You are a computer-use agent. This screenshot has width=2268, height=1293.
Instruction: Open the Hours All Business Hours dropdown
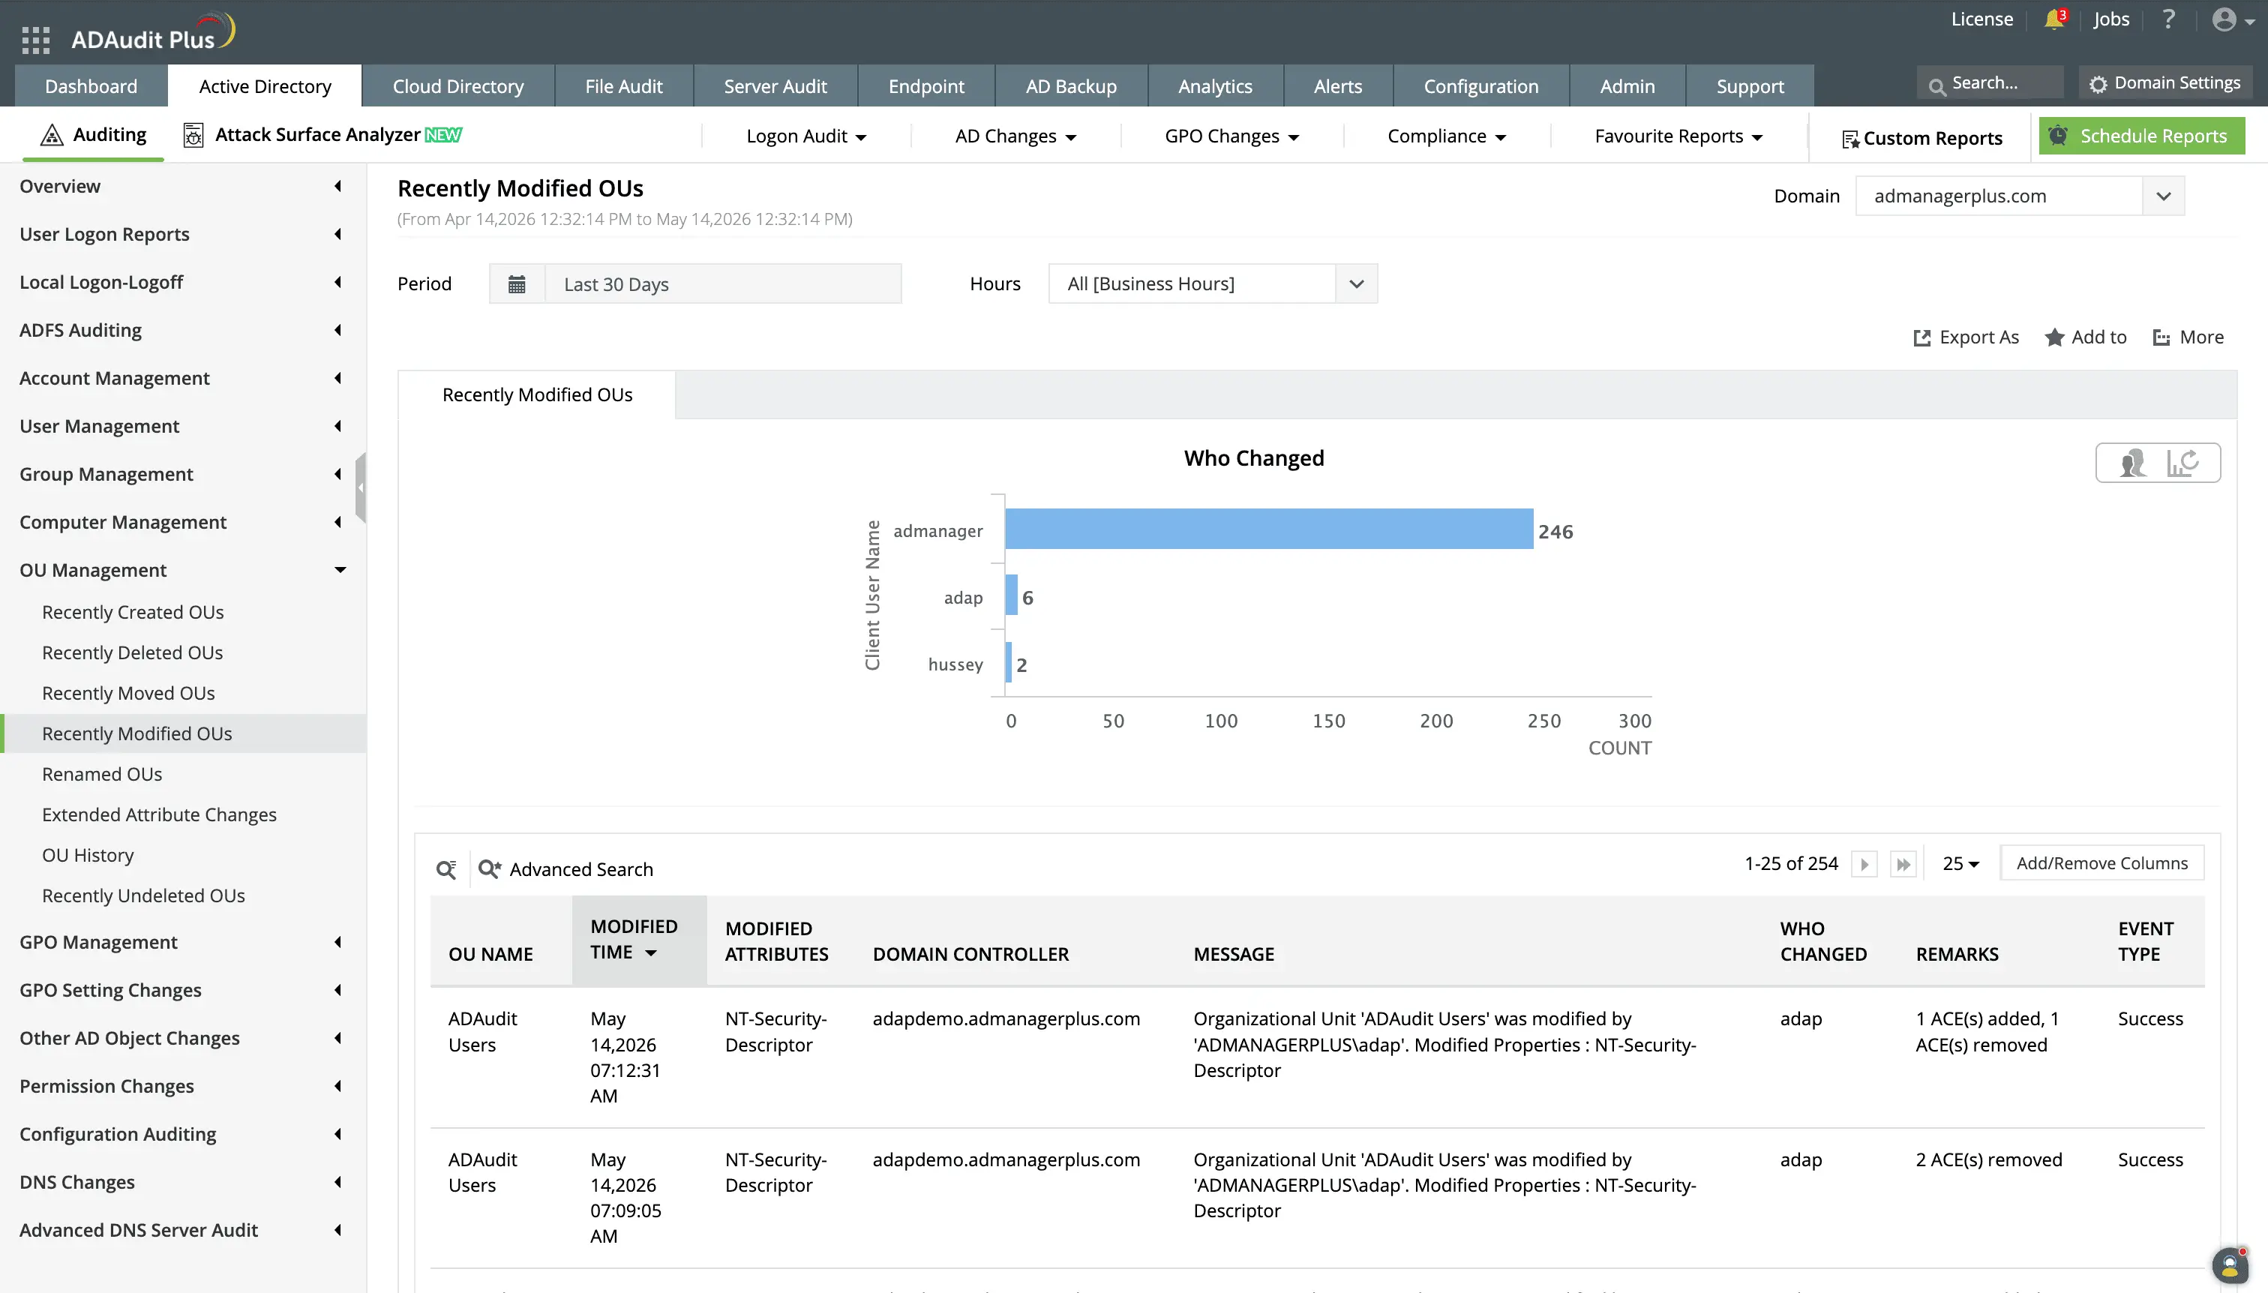coord(1213,284)
